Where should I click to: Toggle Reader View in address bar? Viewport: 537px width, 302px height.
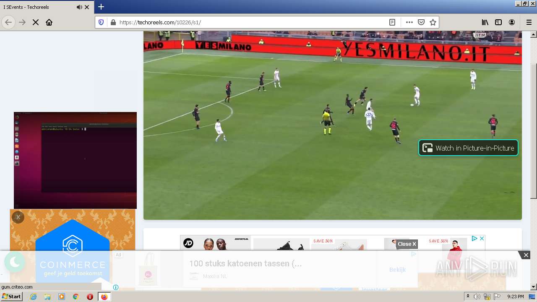click(x=392, y=22)
